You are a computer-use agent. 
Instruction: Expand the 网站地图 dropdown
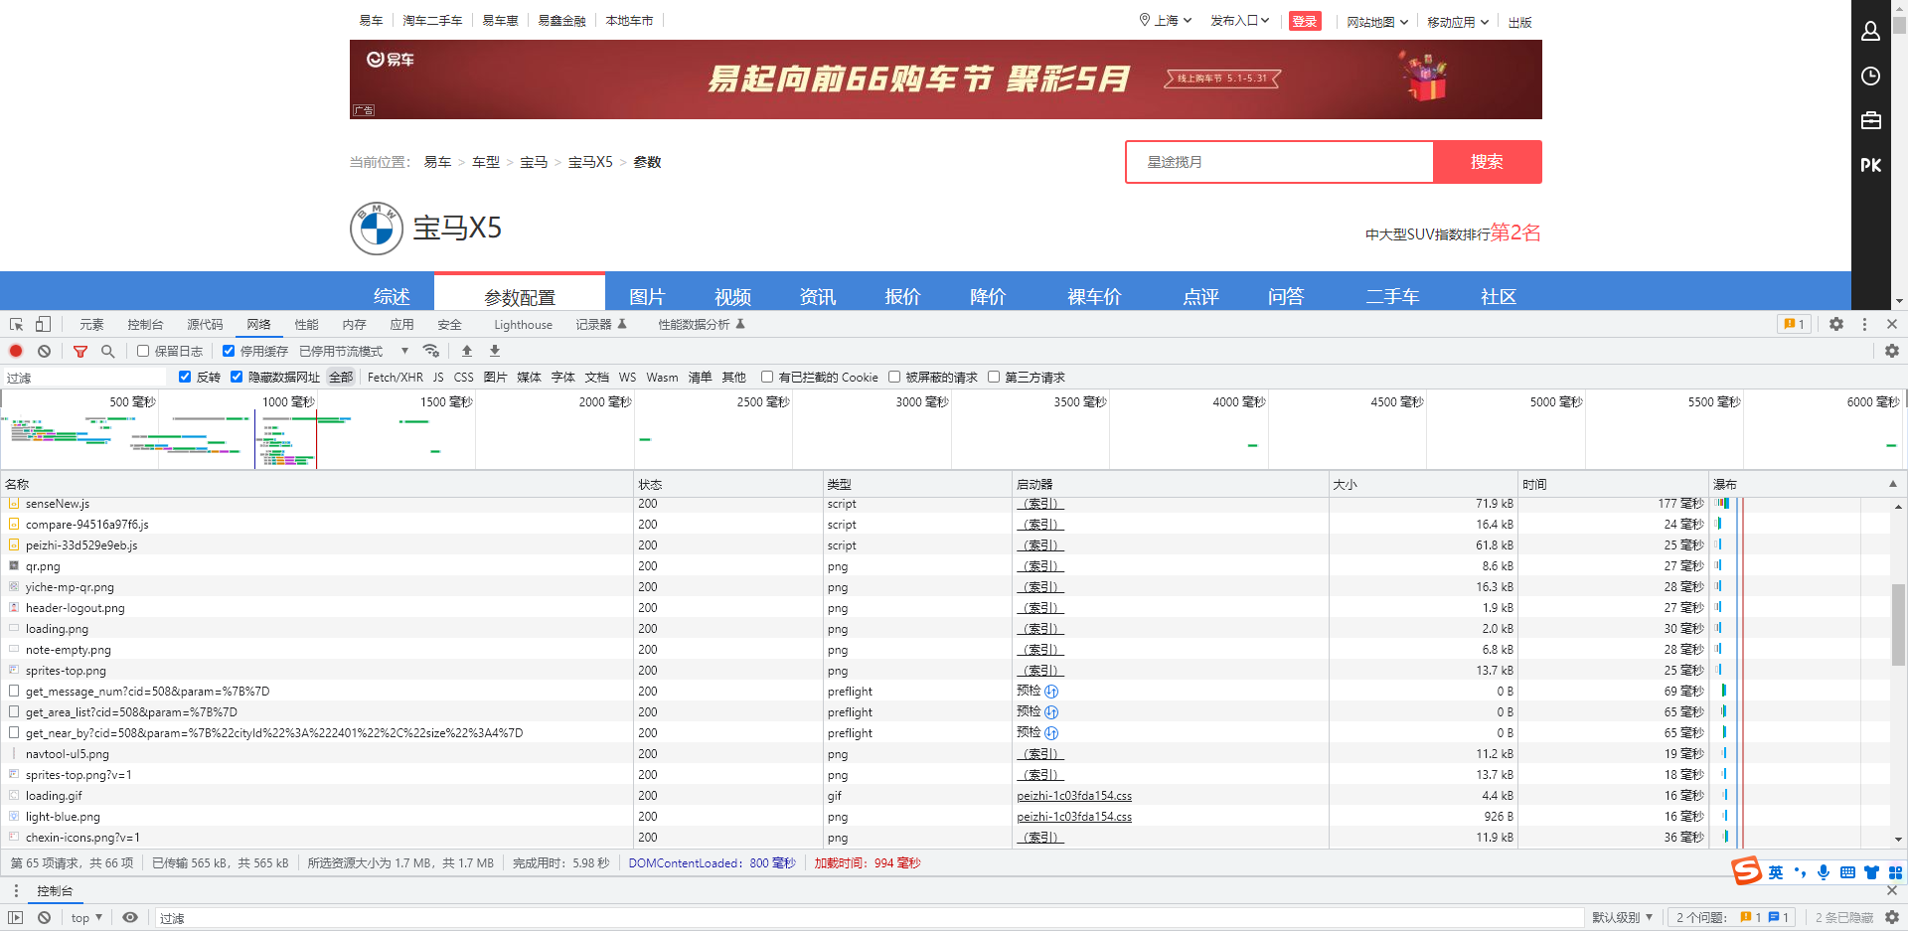click(1377, 22)
